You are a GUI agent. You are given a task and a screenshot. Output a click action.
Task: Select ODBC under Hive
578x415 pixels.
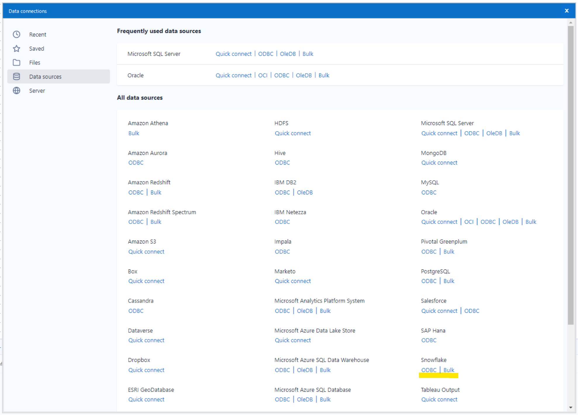pyautogui.click(x=282, y=163)
